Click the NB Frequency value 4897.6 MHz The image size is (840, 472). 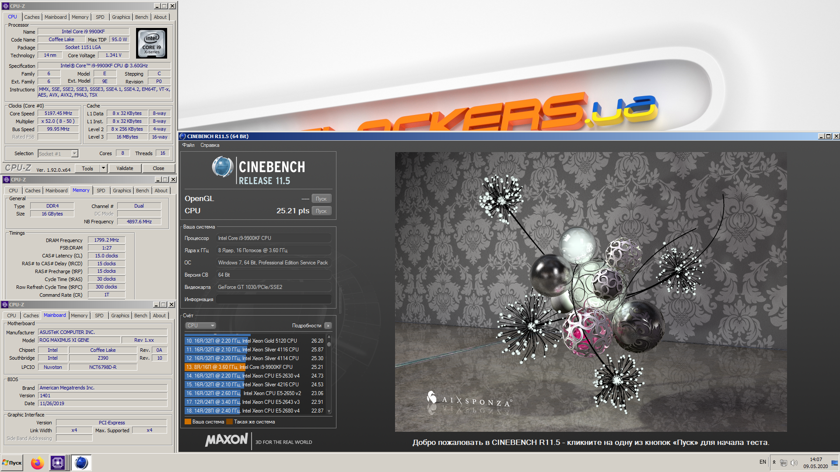pyautogui.click(x=139, y=222)
